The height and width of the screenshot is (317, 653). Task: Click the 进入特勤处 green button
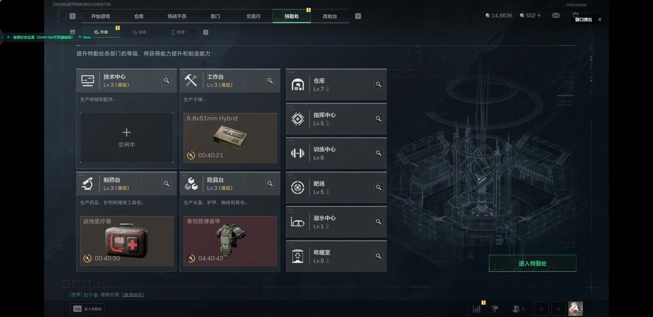tap(532, 263)
